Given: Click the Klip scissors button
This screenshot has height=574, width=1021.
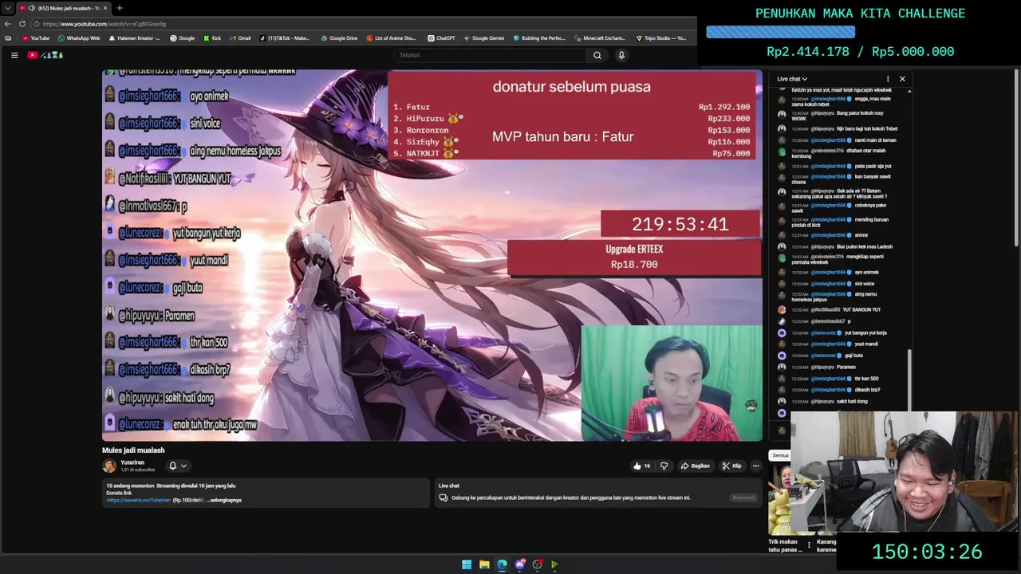Looking at the screenshot, I should 731,466.
